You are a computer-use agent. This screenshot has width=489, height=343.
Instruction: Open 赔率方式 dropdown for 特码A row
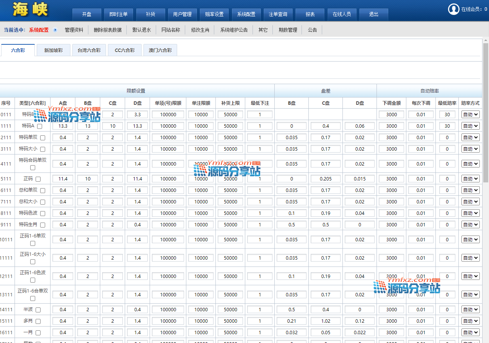pos(470,126)
